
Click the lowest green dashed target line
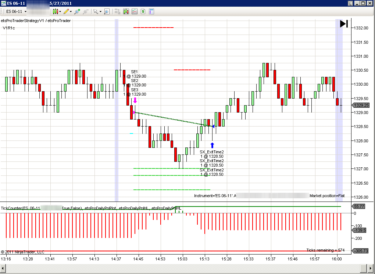(172, 190)
